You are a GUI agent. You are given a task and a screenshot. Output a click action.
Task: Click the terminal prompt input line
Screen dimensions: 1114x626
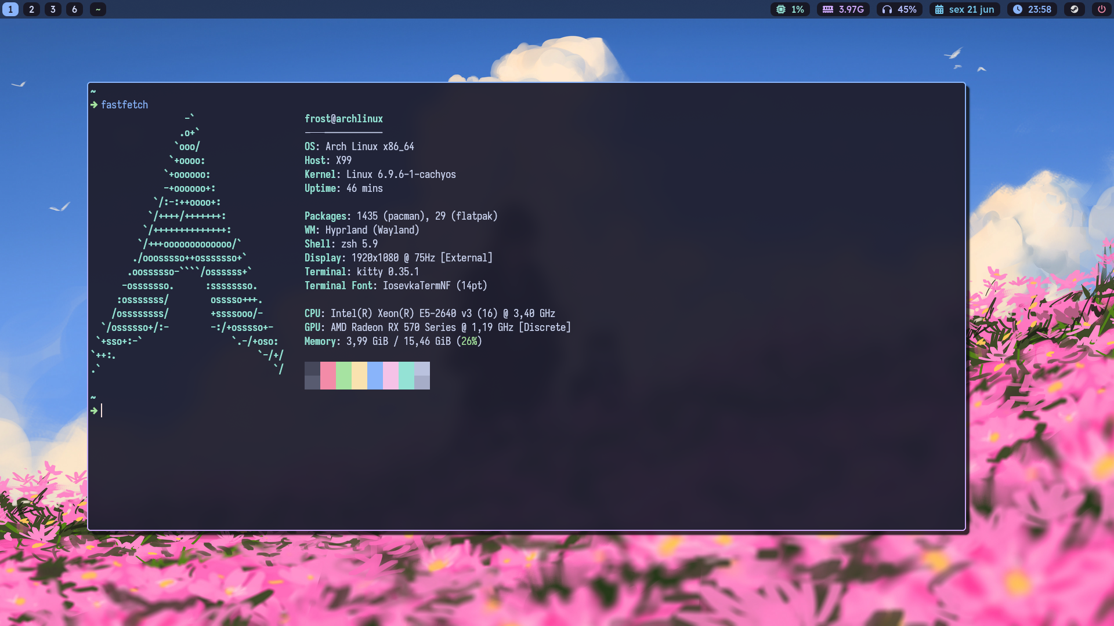[x=527, y=411]
